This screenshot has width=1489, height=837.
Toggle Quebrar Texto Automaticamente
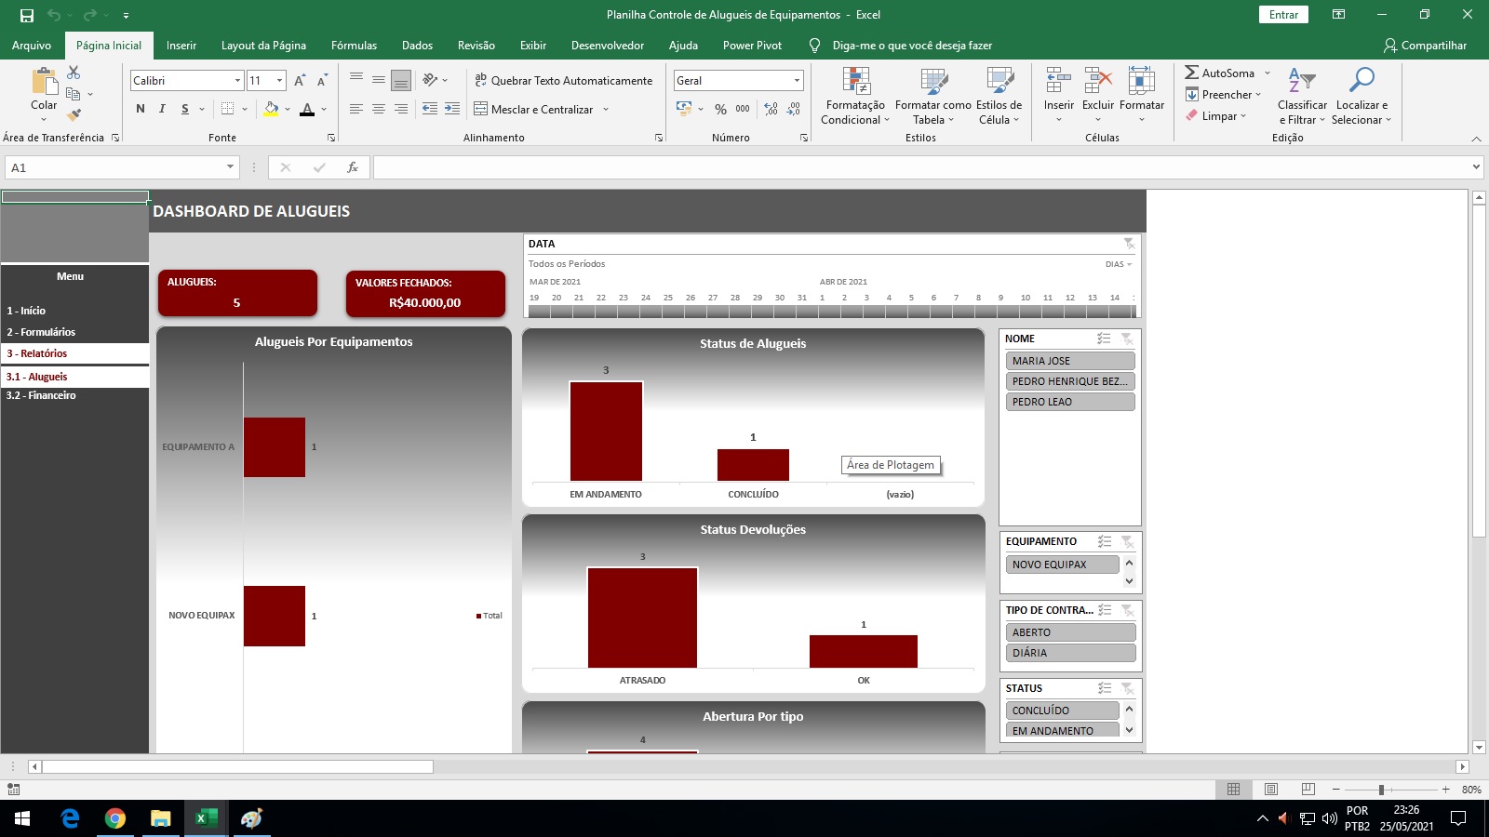pyautogui.click(x=563, y=81)
